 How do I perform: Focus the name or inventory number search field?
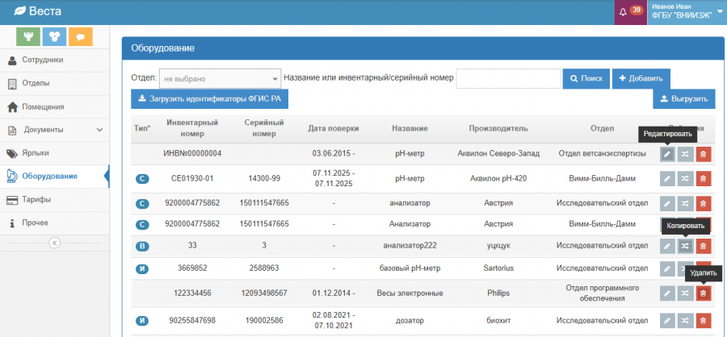point(508,79)
